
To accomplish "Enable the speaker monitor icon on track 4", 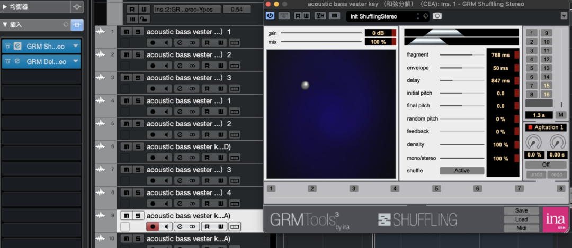I will (166, 111).
